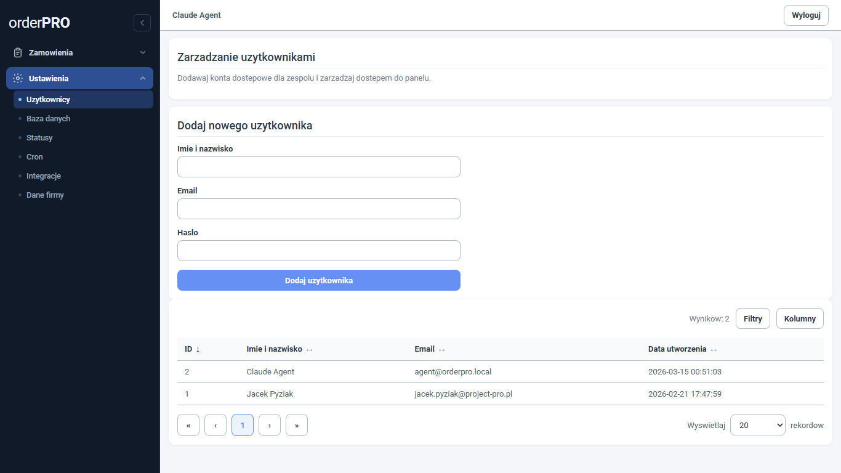Click sort icon beside Email column header
Screen dimensions: 841x473
441,350
